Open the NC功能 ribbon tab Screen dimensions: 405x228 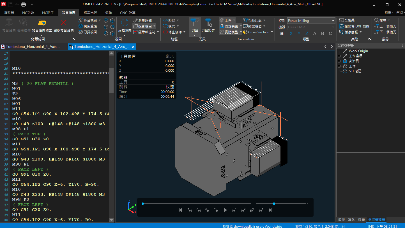(28, 13)
